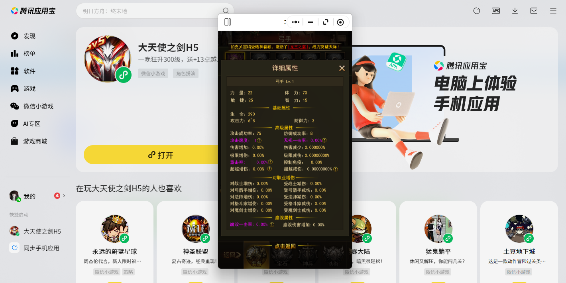Viewport: 566px width, 283px height.
Task: Click the 弓手 Lv.1 header row
Action: 285,81
